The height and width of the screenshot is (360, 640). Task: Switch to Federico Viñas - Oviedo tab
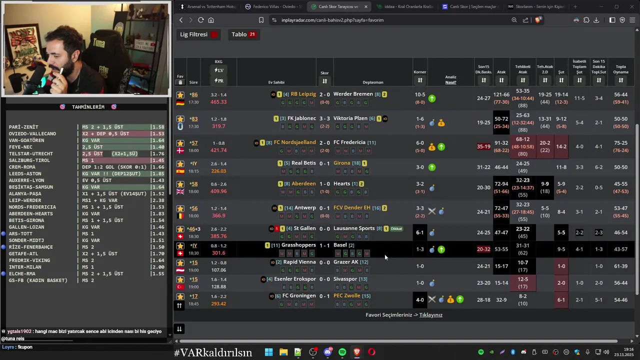coord(273,6)
